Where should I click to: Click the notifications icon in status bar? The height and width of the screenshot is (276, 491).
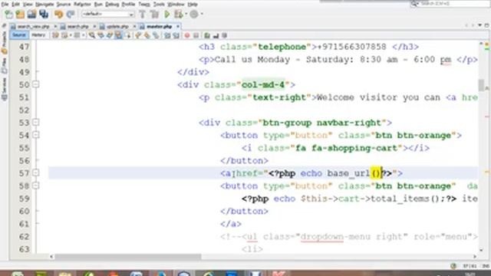[x=453, y=266]
